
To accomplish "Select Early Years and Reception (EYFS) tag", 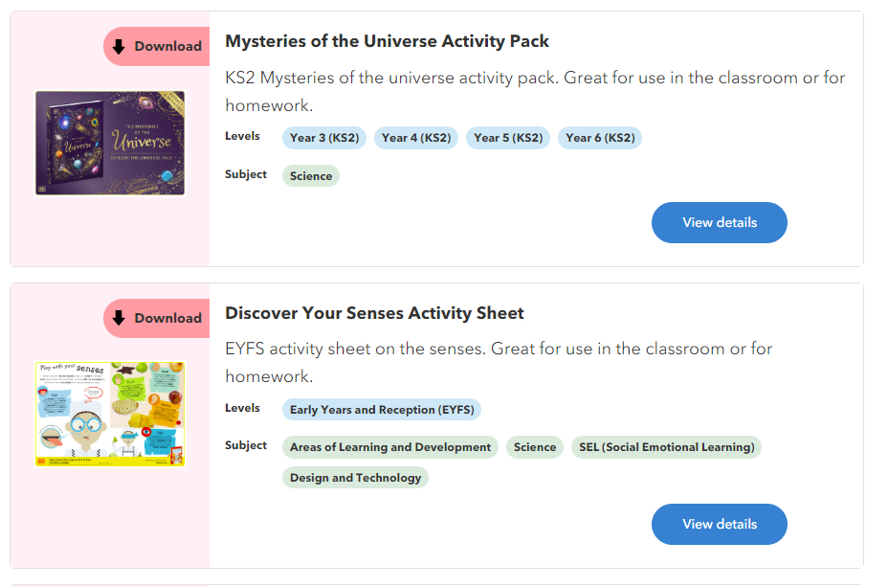I will [x=382, y=410].
